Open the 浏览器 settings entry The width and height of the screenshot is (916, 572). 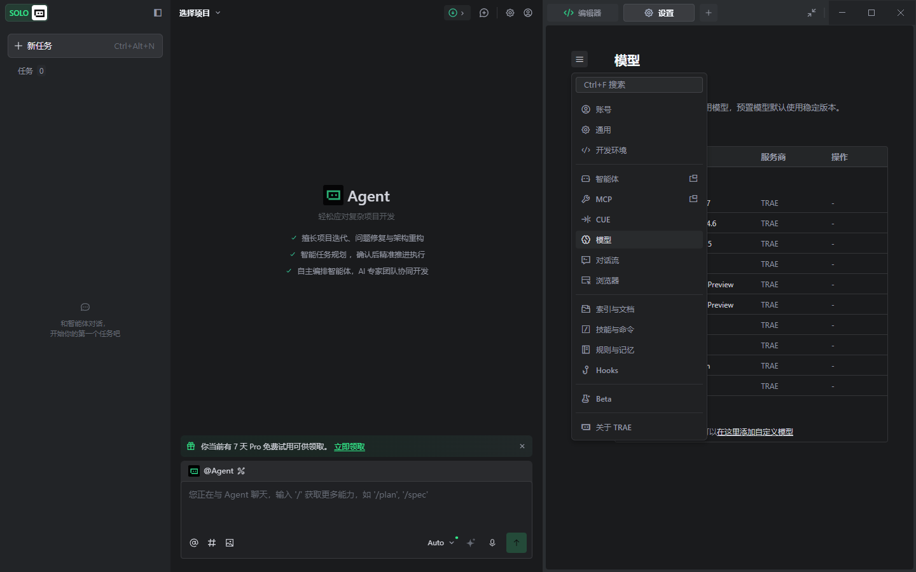click(639, 280)
